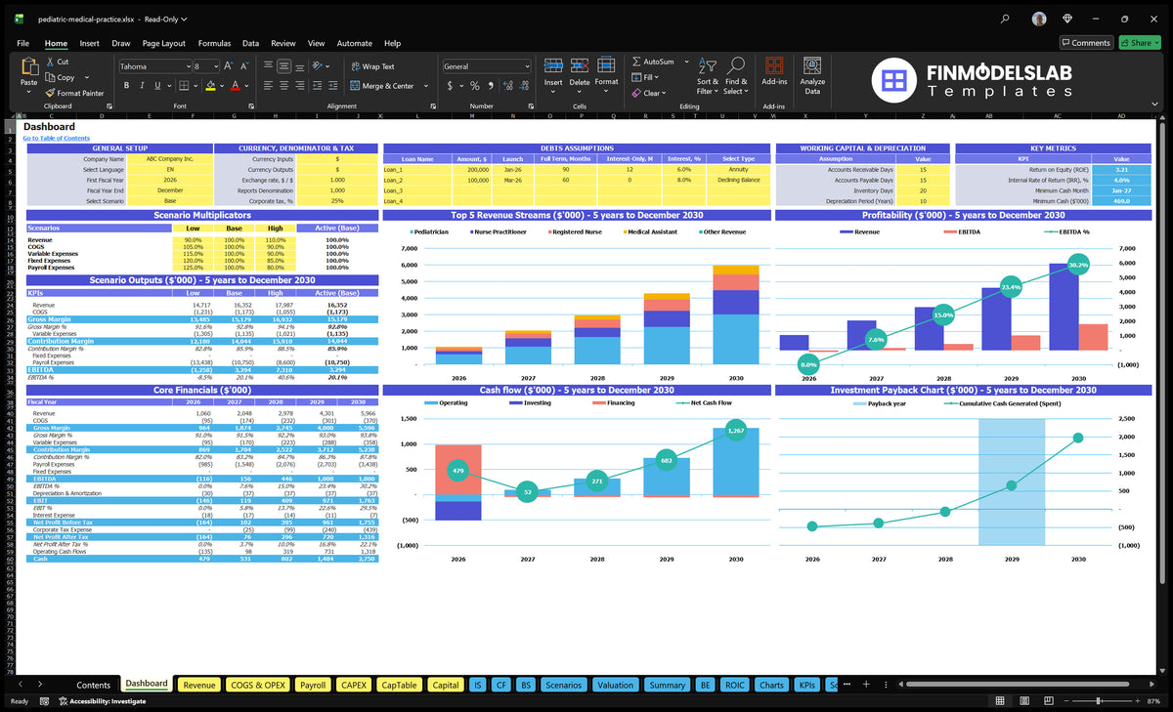Open the CapTable sheet tab
This screenshot has height=712, width=1173.
click(x=399, y=685)
